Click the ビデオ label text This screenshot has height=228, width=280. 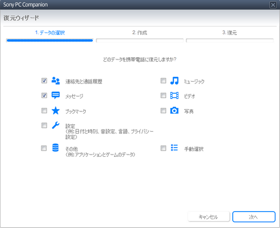tap(190, 96)
